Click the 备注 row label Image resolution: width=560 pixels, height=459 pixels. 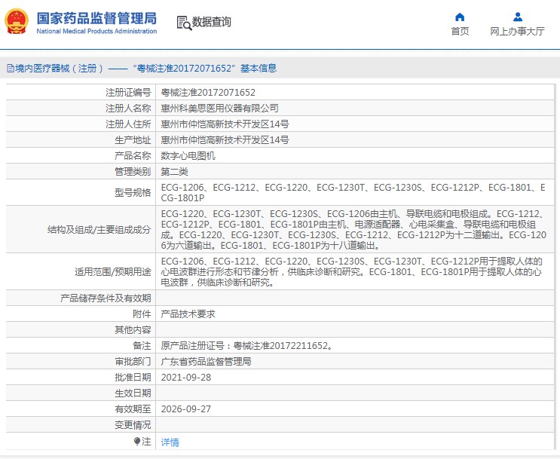click(x=142, y=346)
